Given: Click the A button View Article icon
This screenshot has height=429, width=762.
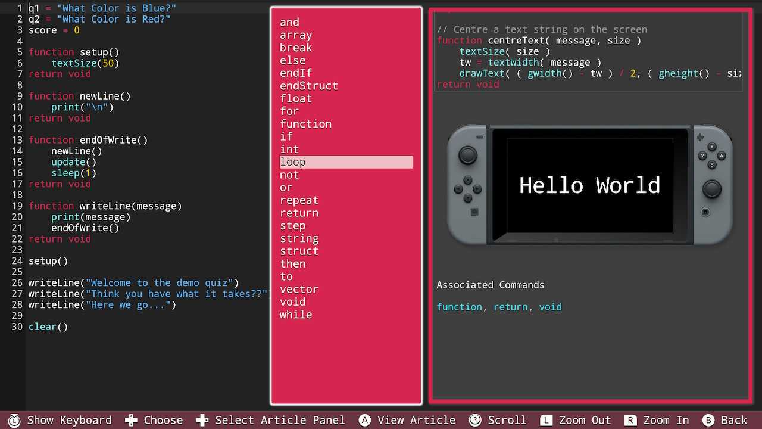Looking at the screenshot, I should [364, 421].
